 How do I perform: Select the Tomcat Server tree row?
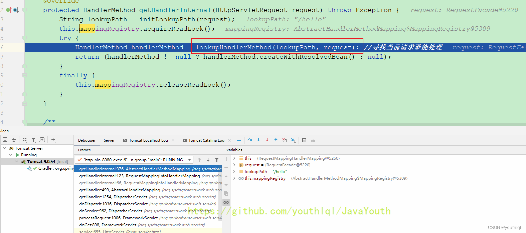tap(37, 148)
